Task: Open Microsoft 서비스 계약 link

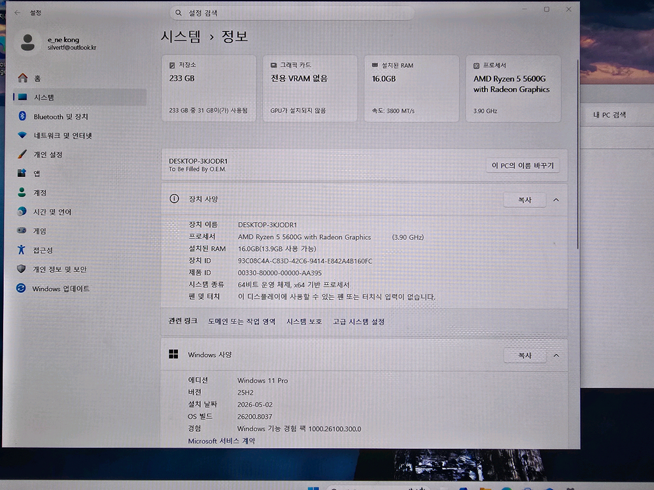Action: (221, 440)
